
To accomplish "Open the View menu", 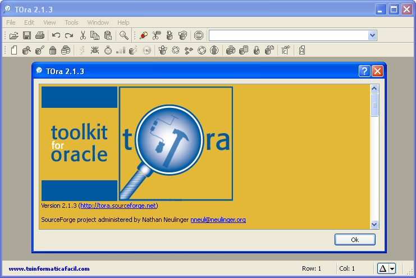I will point(49,22).
